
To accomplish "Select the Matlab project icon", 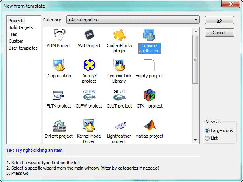I will (150, 125).
